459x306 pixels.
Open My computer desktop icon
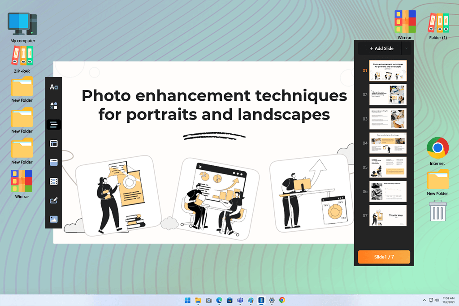click(x=22, y=28)
